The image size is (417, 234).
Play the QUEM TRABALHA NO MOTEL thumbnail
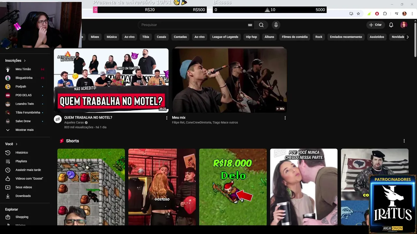click(x=111, y=80)
